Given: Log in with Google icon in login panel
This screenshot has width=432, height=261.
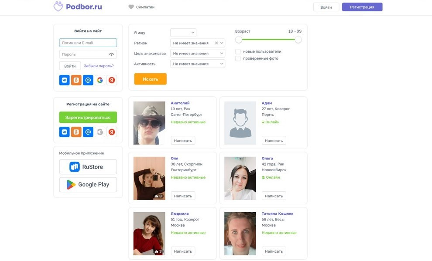Looking at the screenshot, I should click(x=100, y=80).
